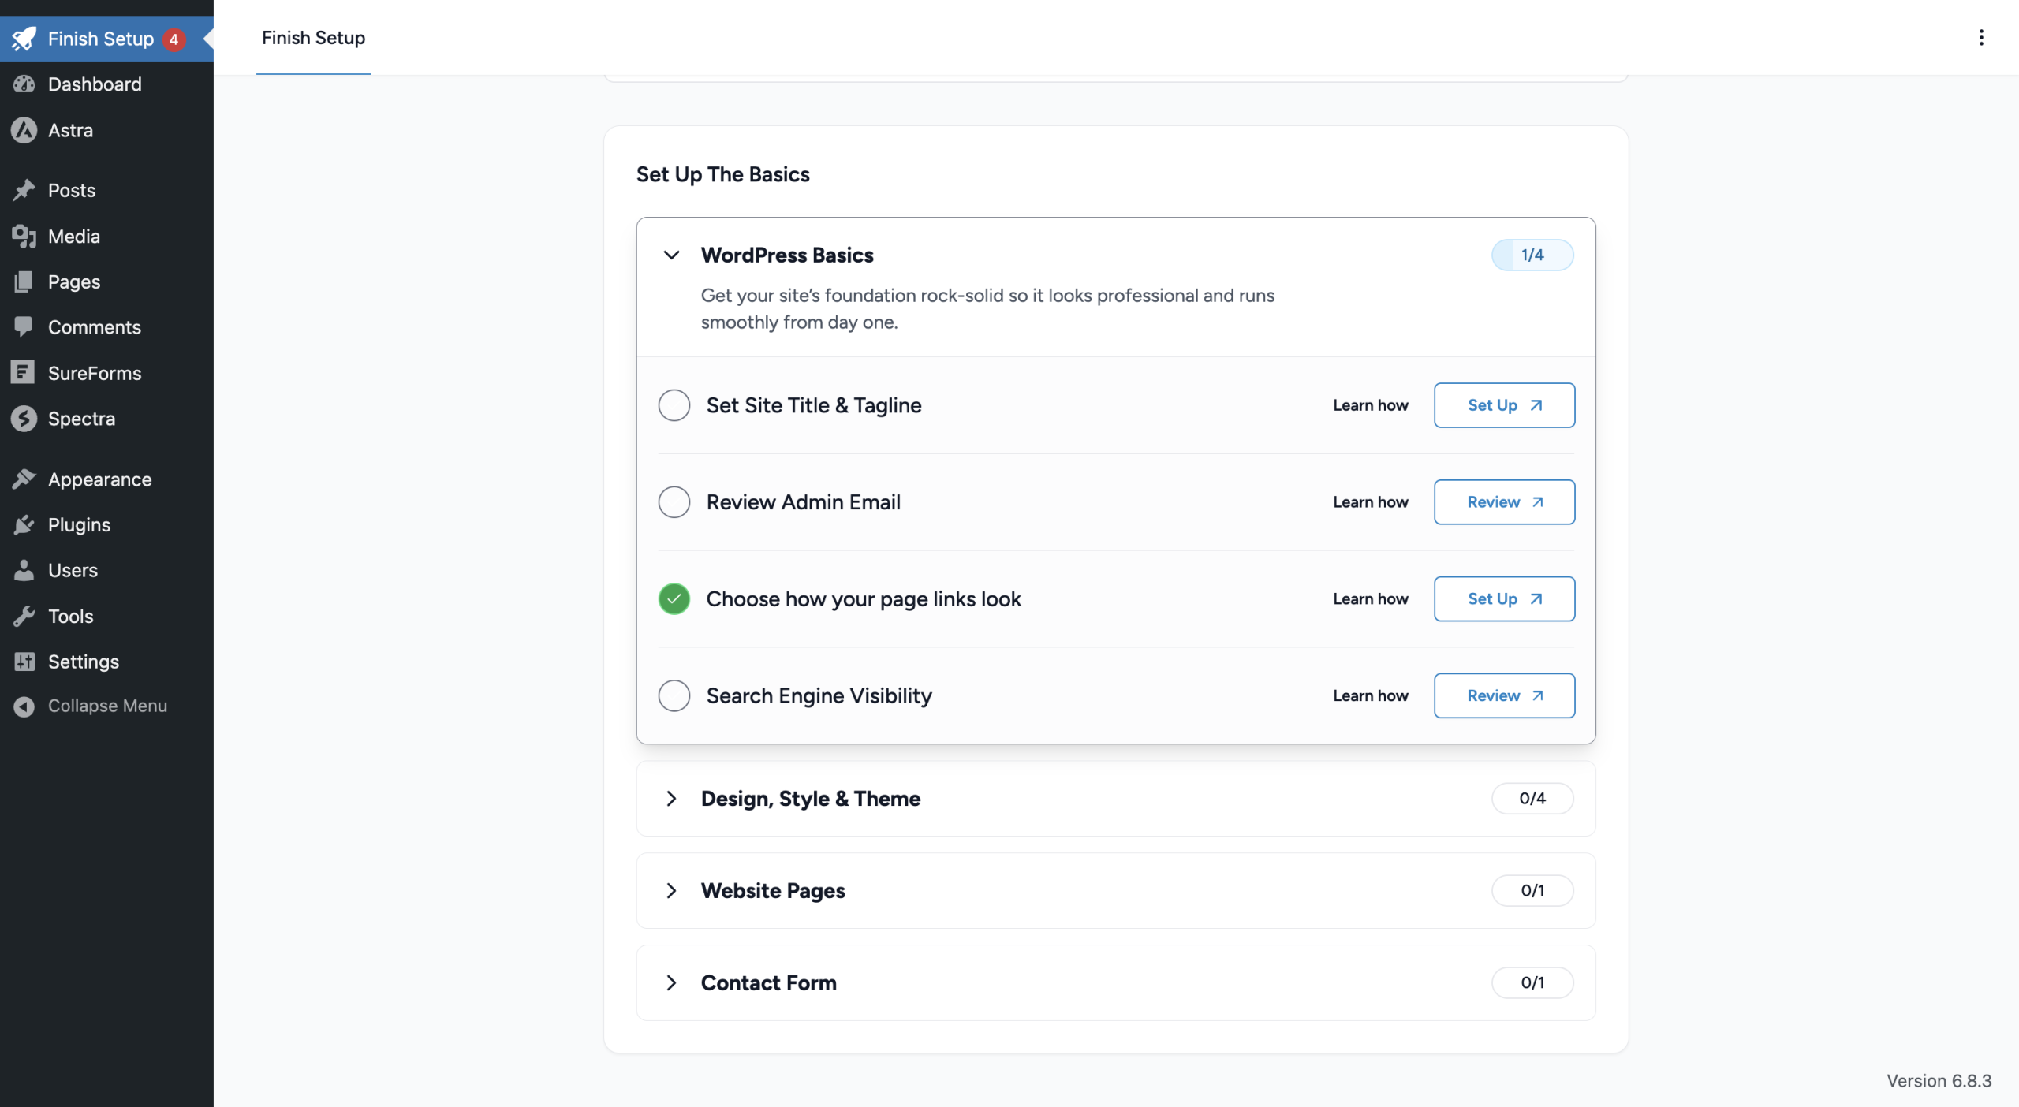Click the Plugins plug icon
Image resolution: width=2019 pixels, height=1107 pixels.
coord(24,525)
